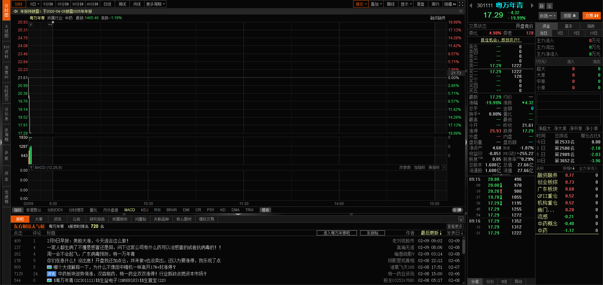Toggle 复盘 replay mode
Image resolution: width=603 pixels, height=285 pixels.
click(421, 4)
